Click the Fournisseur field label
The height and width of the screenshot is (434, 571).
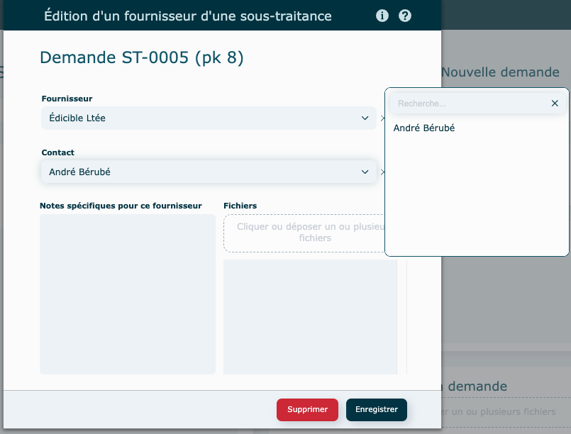pos(67,99)
